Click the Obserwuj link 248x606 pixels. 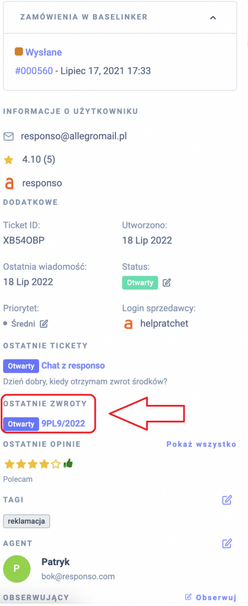211,597
